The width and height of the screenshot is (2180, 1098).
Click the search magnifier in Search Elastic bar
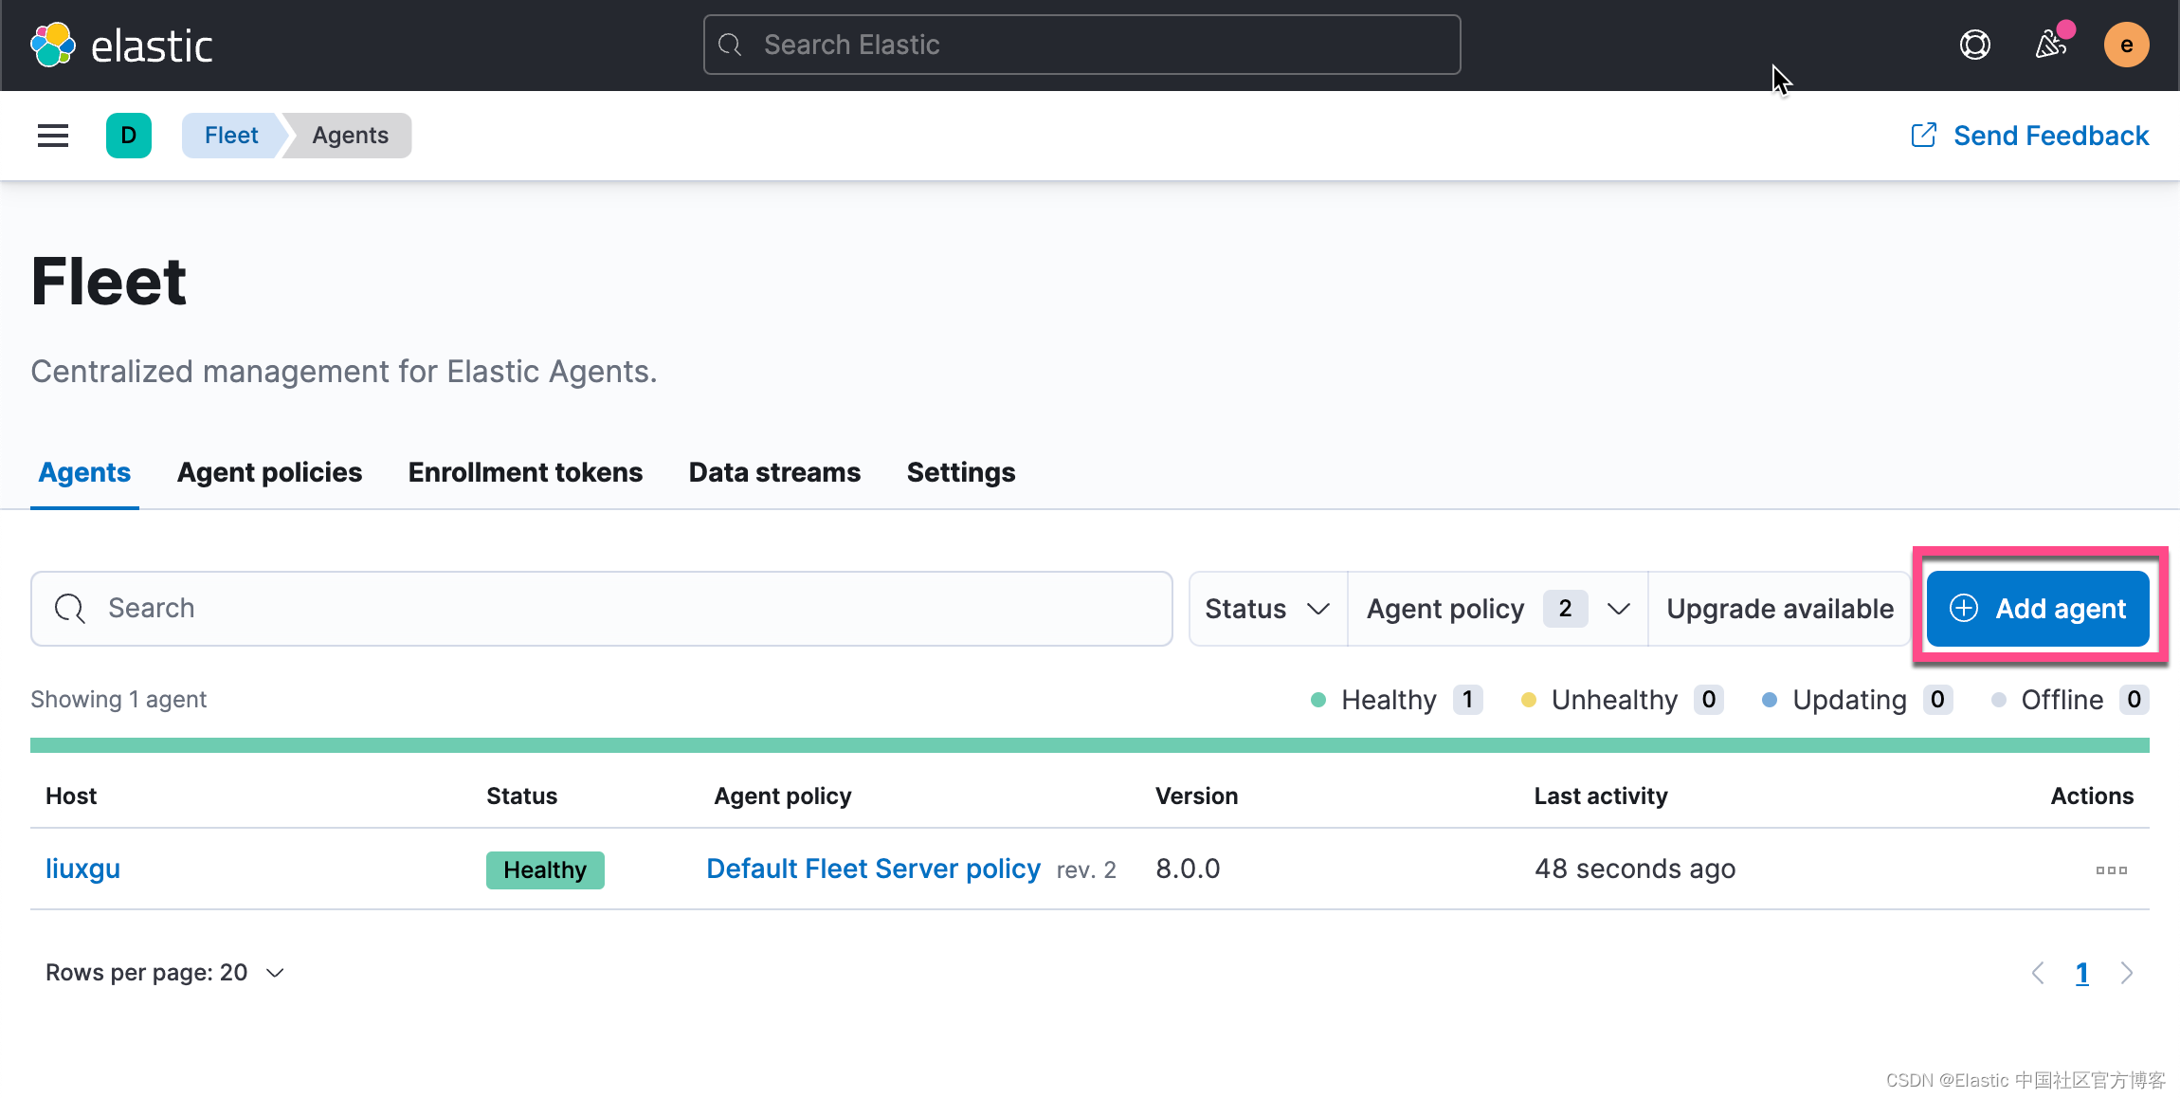click(730, 44)
